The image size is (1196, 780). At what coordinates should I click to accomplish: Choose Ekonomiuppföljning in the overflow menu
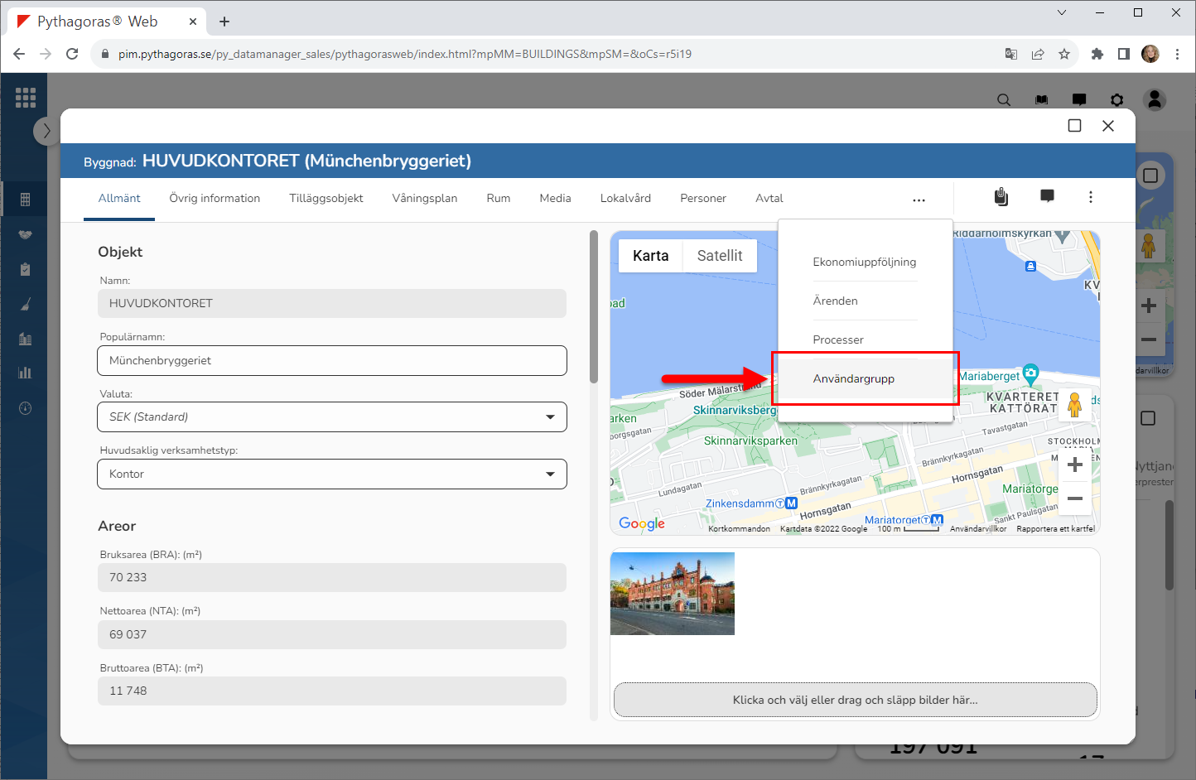tap(864, 262)
